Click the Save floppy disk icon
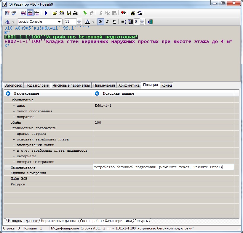 pyautogui.click(x=69, y=13)
